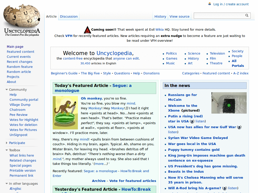258x193 pixels.
Task: Click speaker icon beside A-Rod listen link
Action: (225, 188)
